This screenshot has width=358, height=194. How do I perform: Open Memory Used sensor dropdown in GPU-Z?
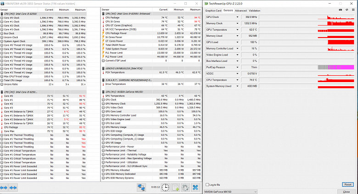[237, 36]
